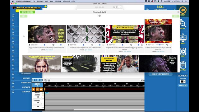The width and height of the screenshot is (199, 112).
Task: Adjust seek slider of angry man social media ads video
Action: tap(44, 45)
